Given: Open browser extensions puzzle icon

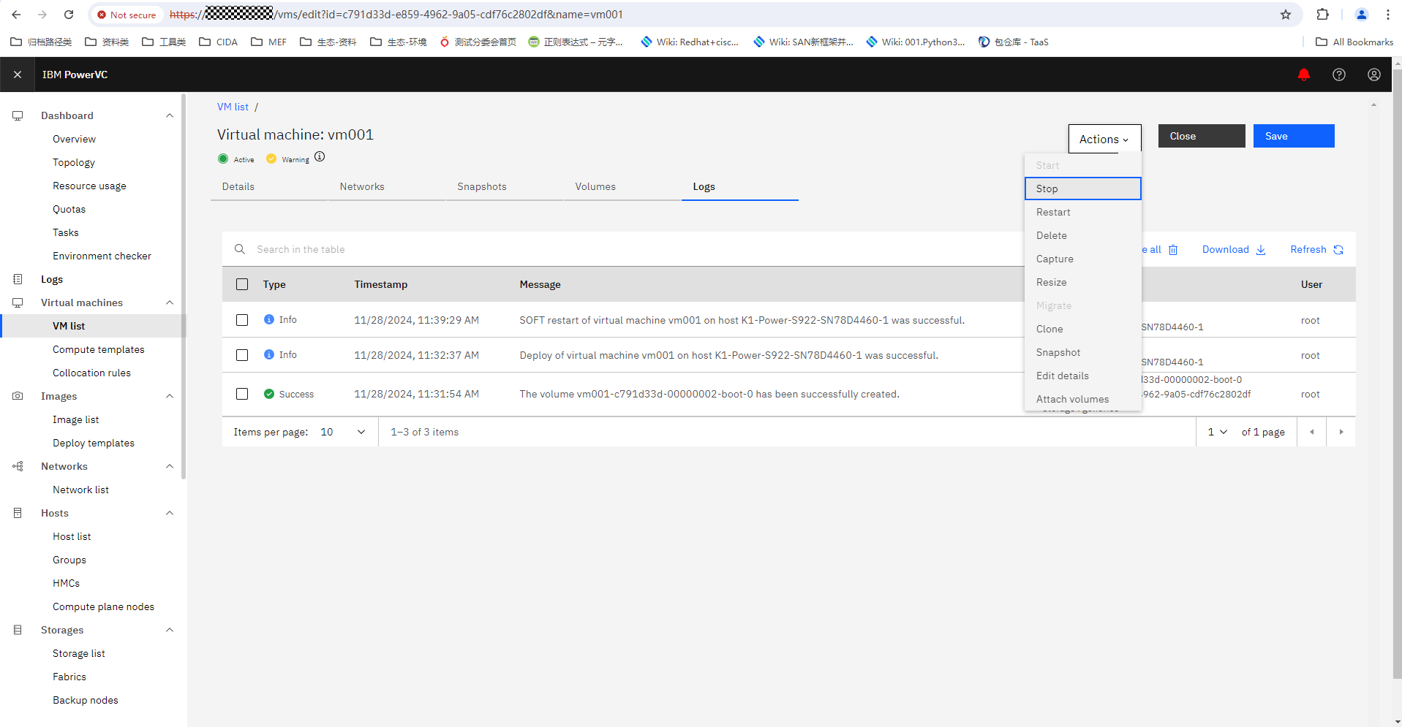Looking at the screenshot, I should [1322, 15].
